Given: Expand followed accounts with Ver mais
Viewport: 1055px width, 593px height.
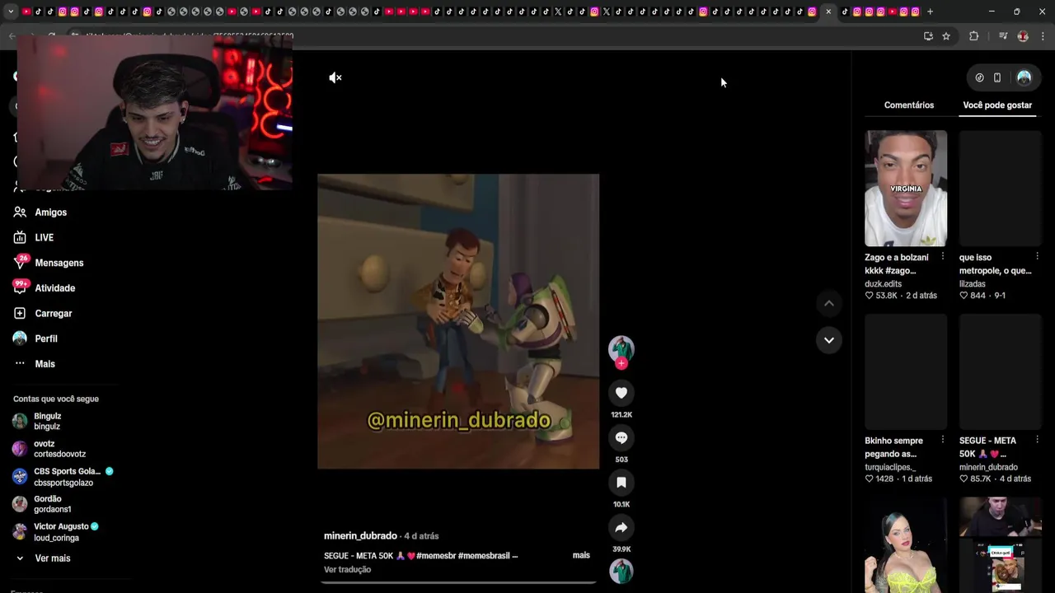Looking at the screenshot, I should (53, 558).
